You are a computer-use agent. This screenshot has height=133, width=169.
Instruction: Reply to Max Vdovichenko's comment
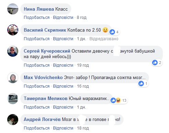click(x=63, y=86)
